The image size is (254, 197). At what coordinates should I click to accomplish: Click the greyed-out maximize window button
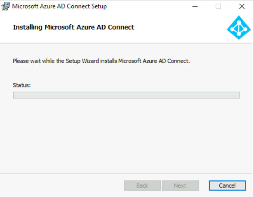tap(218, 6)
